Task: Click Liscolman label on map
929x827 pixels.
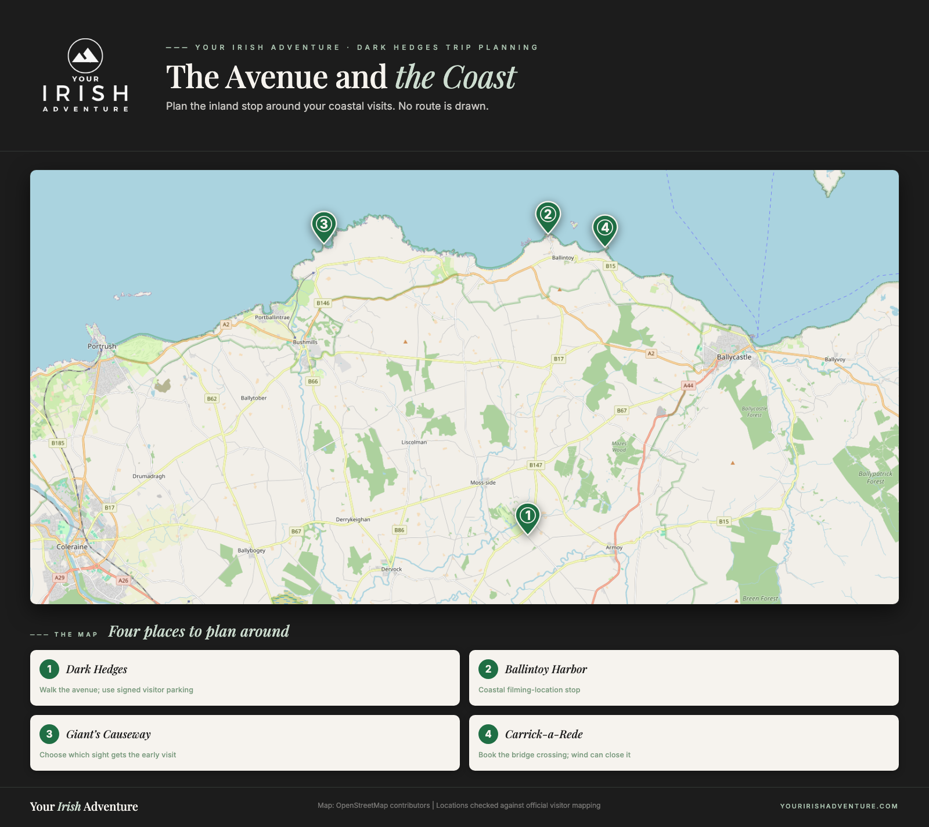Action: tap(414, 442)
